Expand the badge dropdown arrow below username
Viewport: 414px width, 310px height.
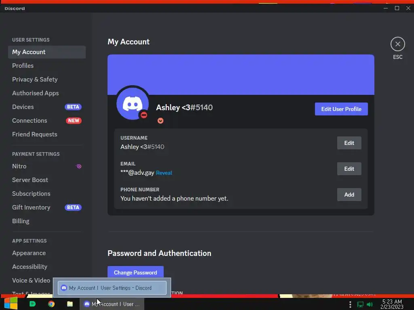point(160,121)
